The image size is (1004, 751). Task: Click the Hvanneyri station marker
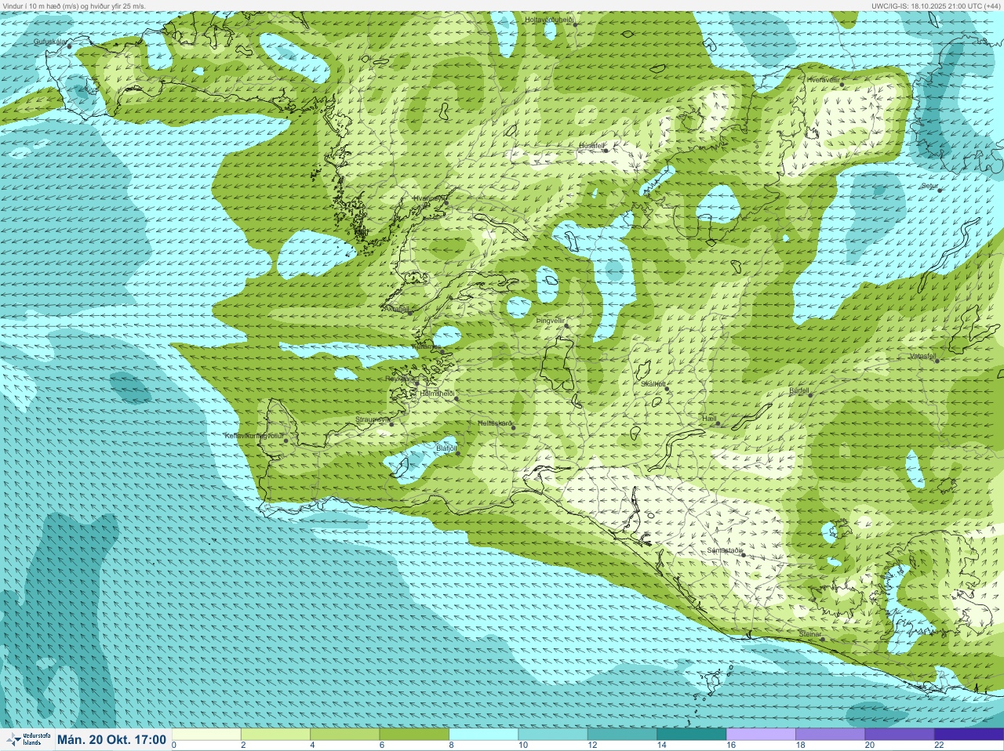click(x=446, y=203)
